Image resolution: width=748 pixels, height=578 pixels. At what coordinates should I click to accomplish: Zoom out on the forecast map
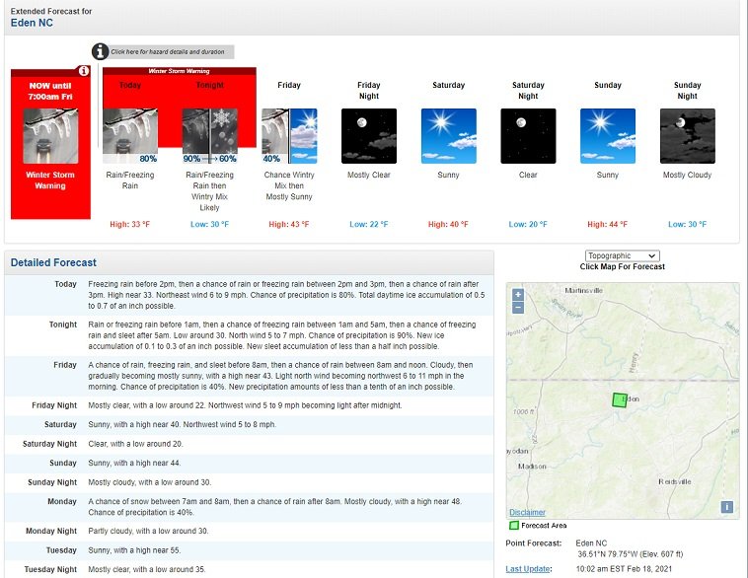pos(518,308)
